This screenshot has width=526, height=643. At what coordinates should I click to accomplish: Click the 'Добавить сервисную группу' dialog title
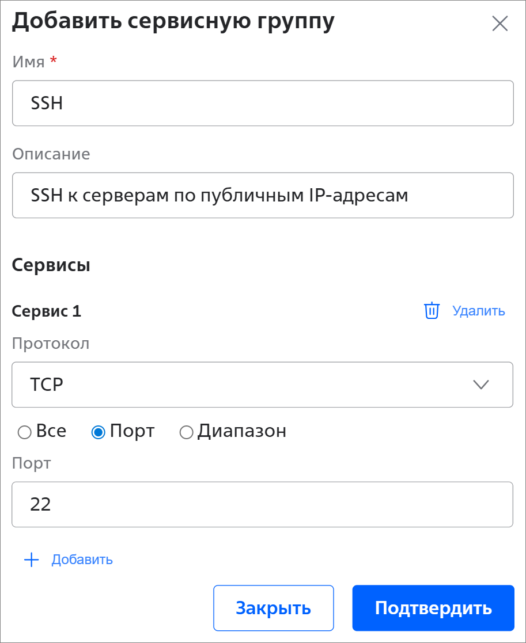[173, 21]
